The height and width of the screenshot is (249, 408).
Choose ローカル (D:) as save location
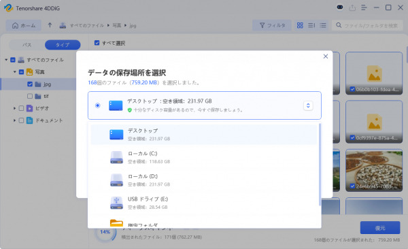point(204,180)
